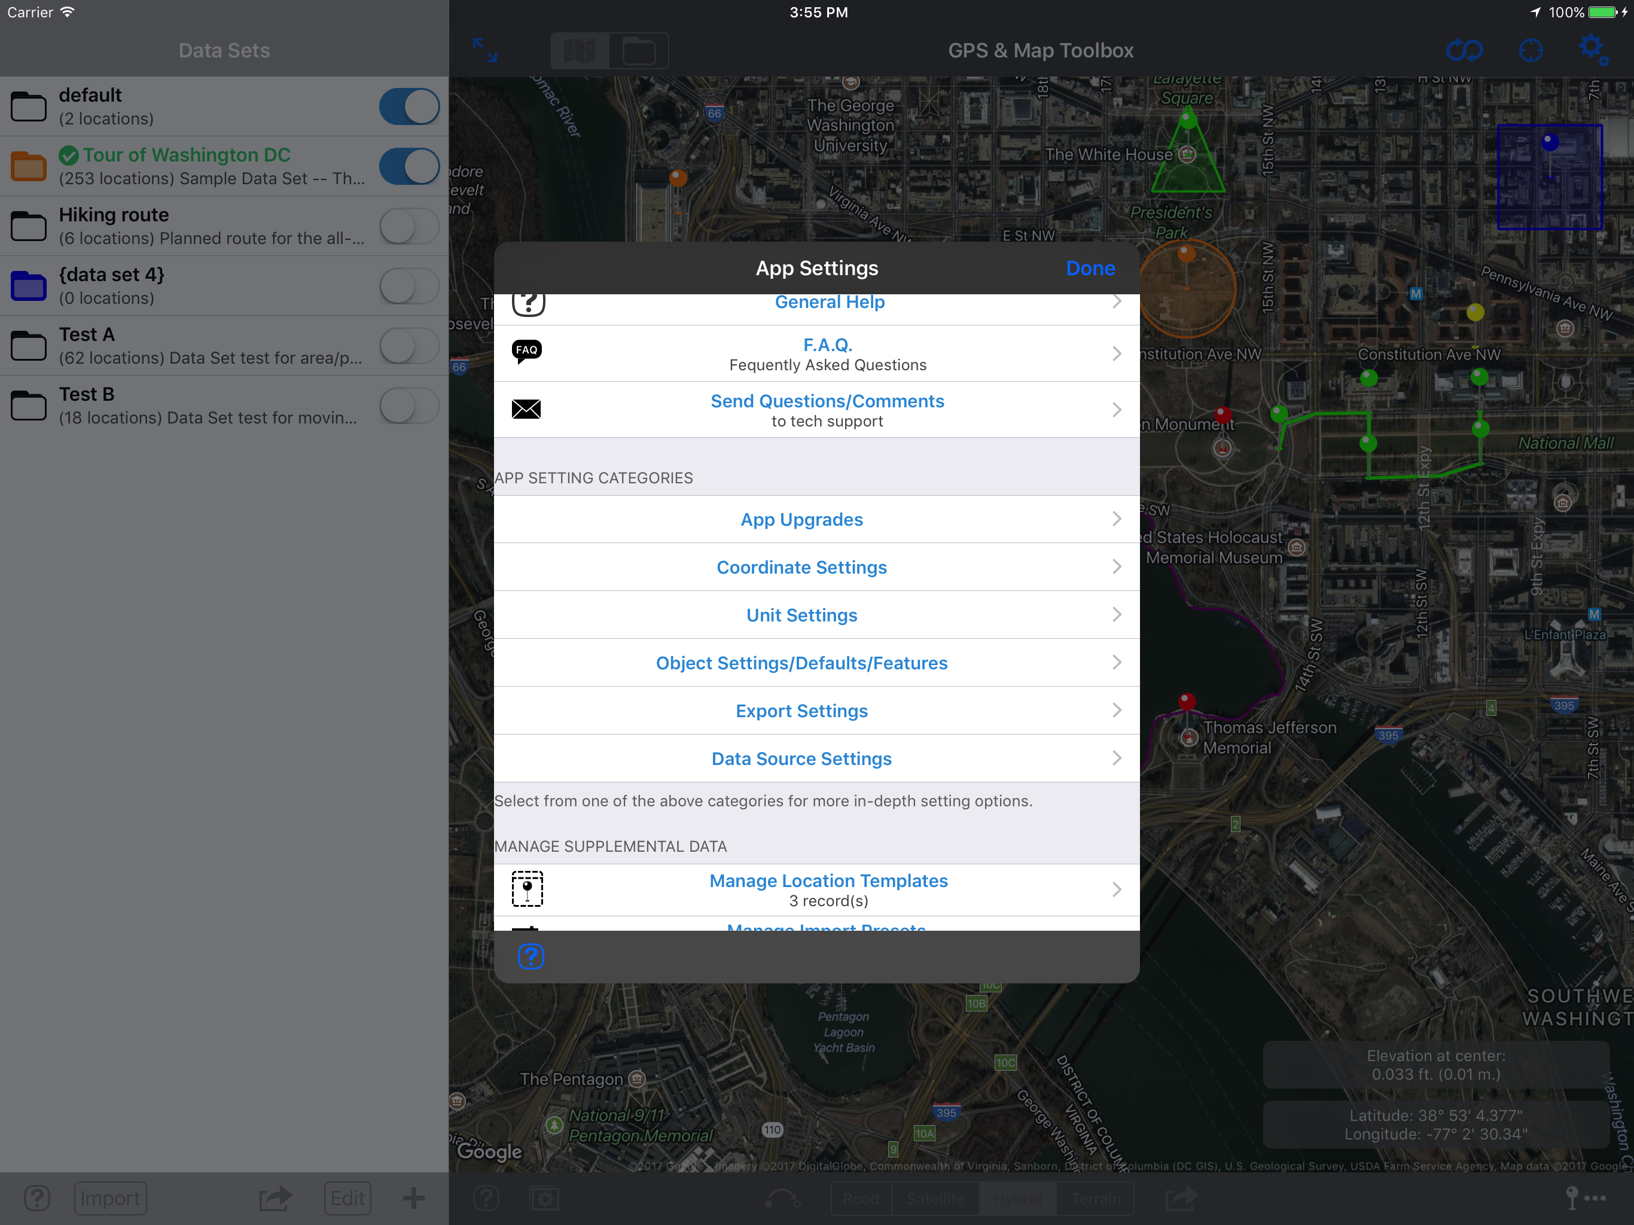Viewport: 1634px width, 1225px height.
Task: Tap the blue help icon in App Settings footer
Action: (531, 956)
